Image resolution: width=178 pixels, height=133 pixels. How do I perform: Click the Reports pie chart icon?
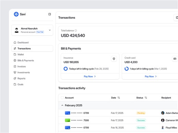pyautogui.click(x=15, y=78)
